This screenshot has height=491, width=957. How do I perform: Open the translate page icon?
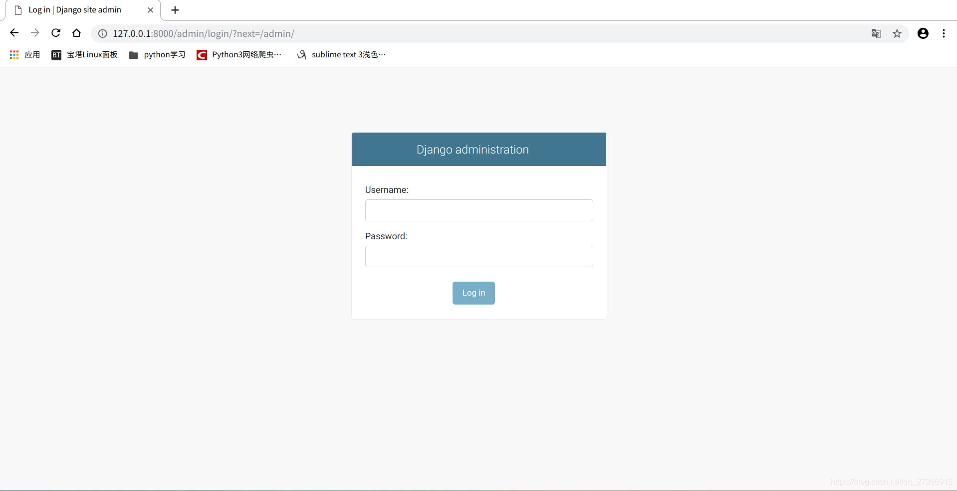876,33
